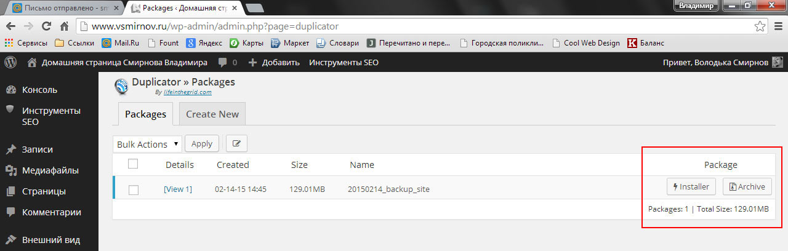This screenshot has height=251, width=788.
Task: Click the Apply button
Action: 202,144
